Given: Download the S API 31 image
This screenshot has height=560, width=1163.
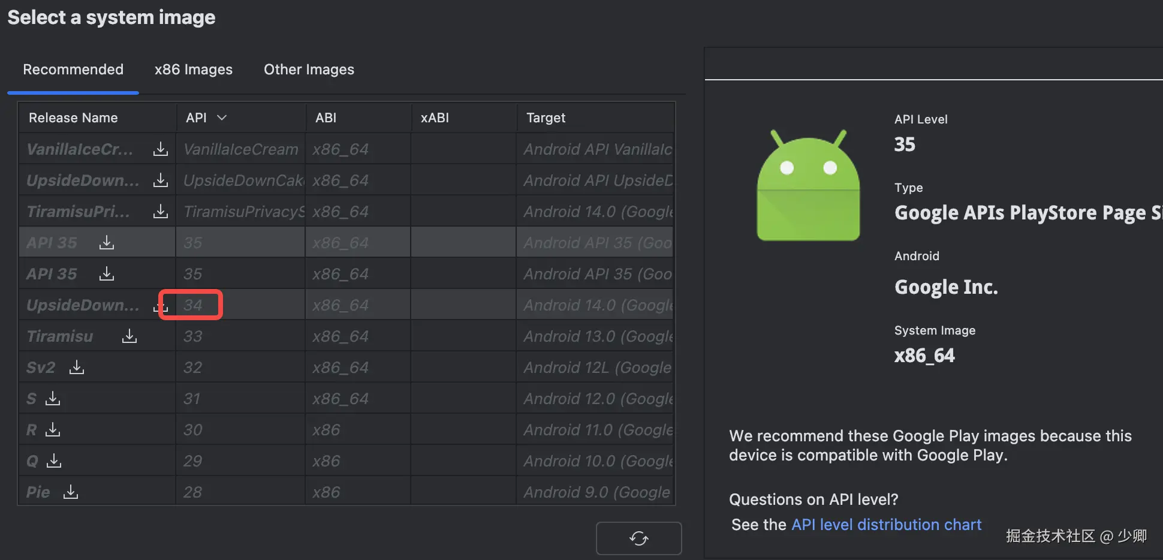Looking at the screenshot, I should 53,398.
